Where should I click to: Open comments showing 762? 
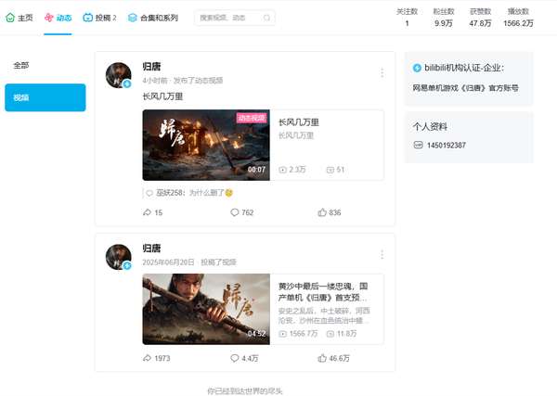[242, 212]
